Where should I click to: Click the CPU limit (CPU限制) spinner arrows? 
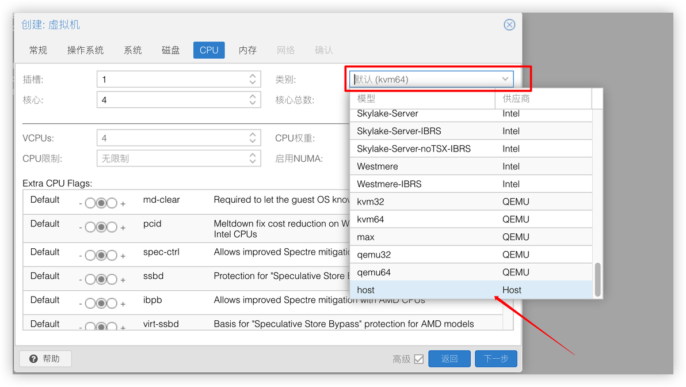[253, 158]
